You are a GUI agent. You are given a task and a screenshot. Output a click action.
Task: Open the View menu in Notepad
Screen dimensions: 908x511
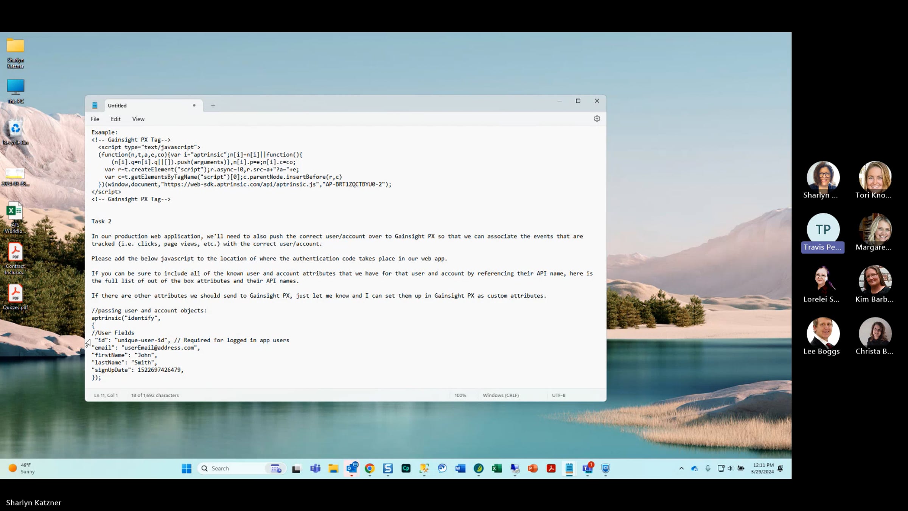(x=138, y=119)
